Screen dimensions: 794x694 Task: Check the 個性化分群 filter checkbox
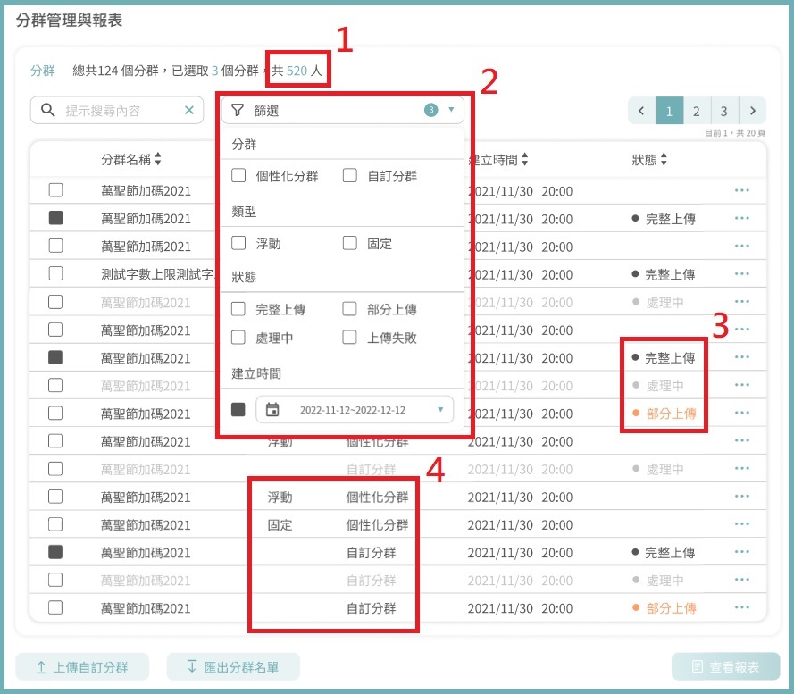pos(238,176)
